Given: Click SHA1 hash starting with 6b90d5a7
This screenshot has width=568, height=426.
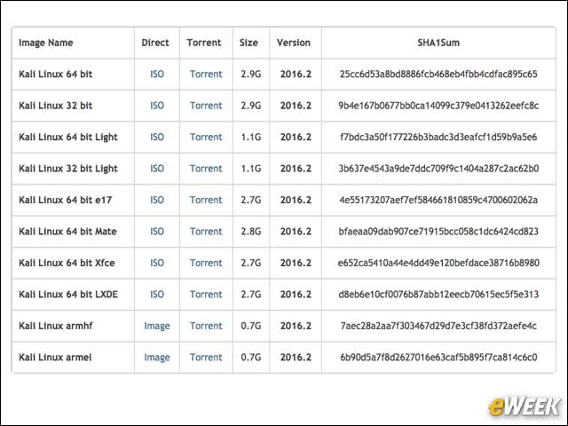Looking at the screenshot, I should (438, 358).
